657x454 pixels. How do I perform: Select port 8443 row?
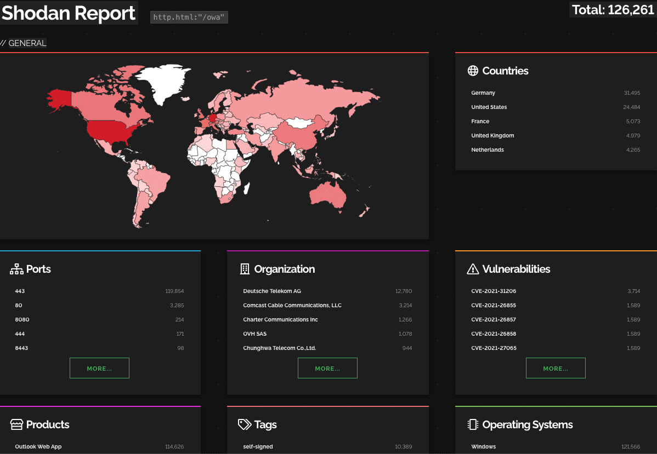(99, 348)
